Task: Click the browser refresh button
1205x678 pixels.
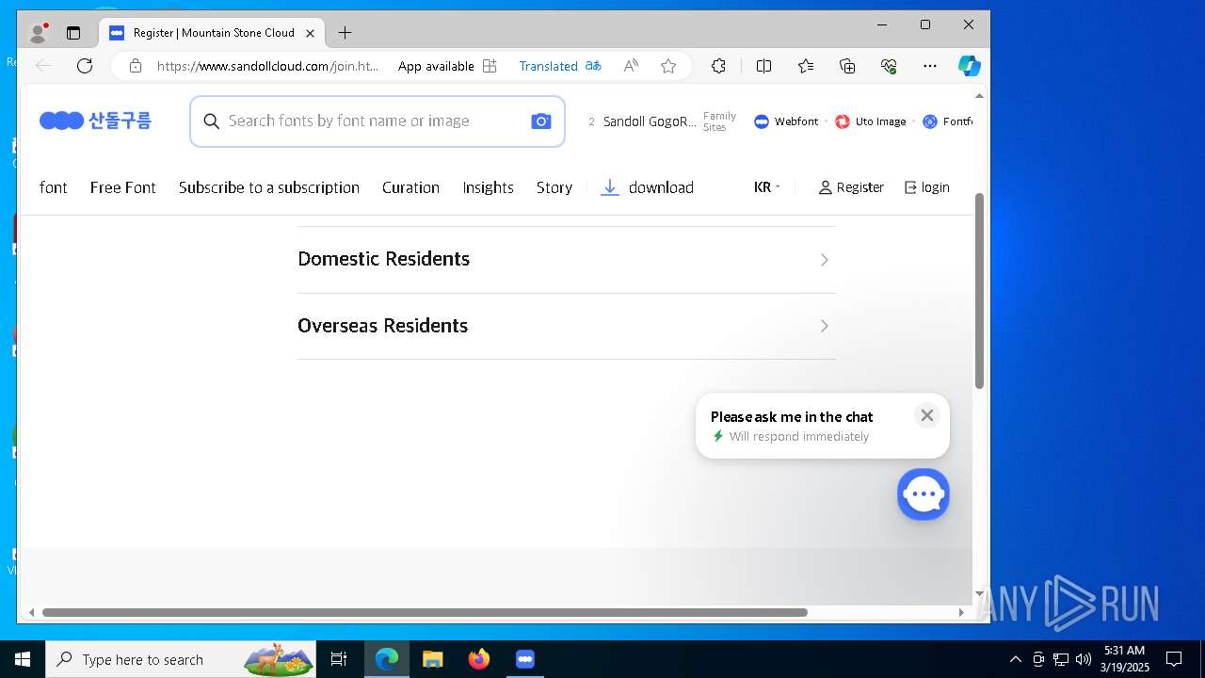Action: point(85,66)
